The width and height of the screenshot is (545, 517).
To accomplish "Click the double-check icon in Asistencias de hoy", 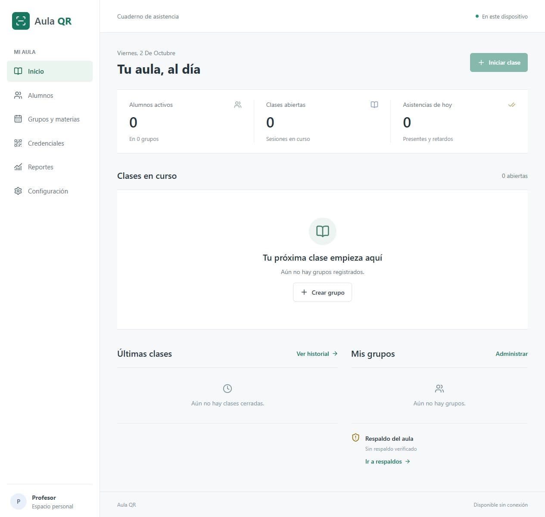I will tap(511, 105).
